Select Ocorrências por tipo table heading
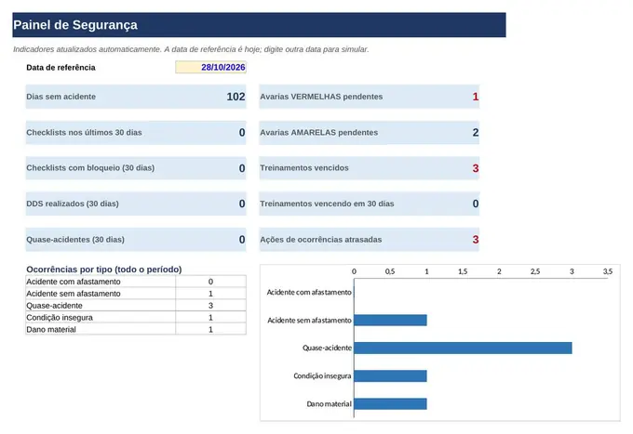This screenshot has height=434, width=633. [104, 270]
